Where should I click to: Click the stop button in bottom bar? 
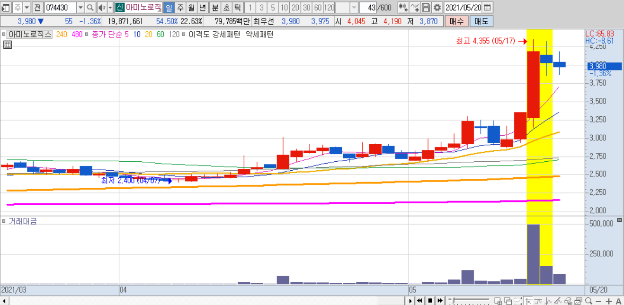[430, 301]
